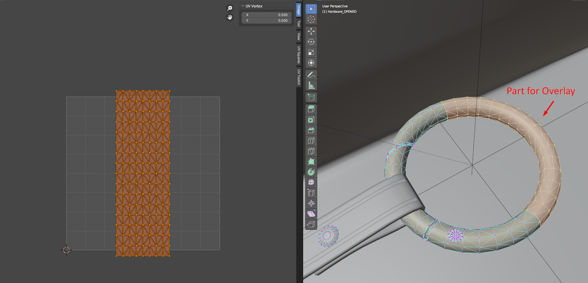Click the UV Vertex Y value field
588x283 pixels.
coord(265,21)
